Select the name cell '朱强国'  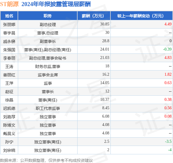coord(9,50)
